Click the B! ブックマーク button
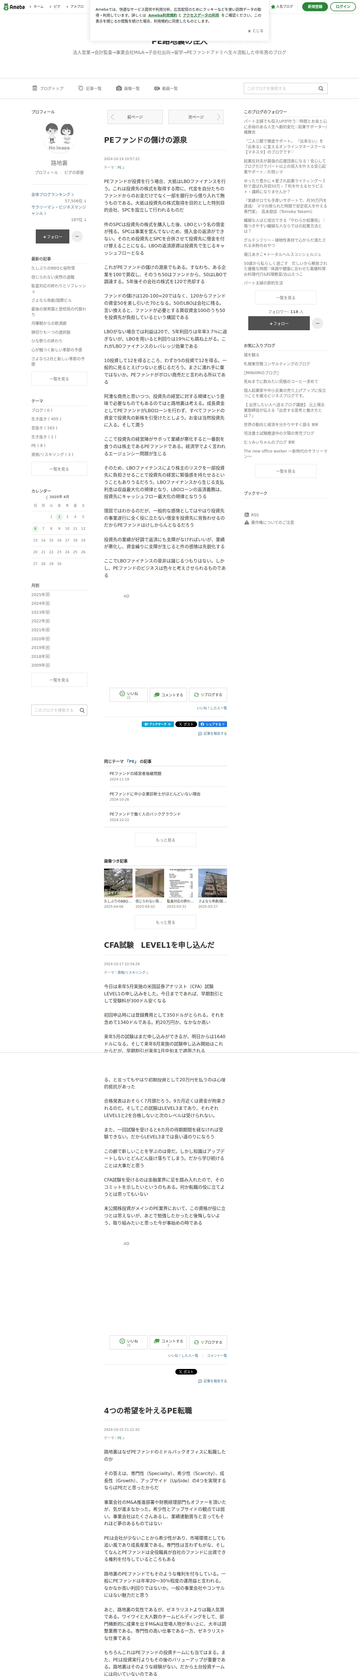Viewport: 359px width, 1679px height. click(158, 724)
